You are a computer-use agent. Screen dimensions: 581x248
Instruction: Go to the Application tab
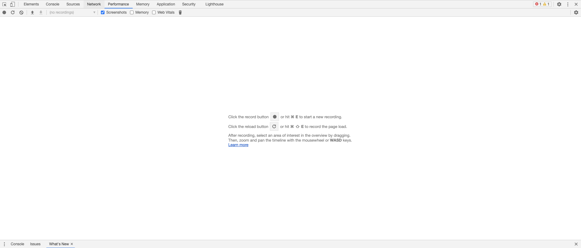tap(166, 4)
